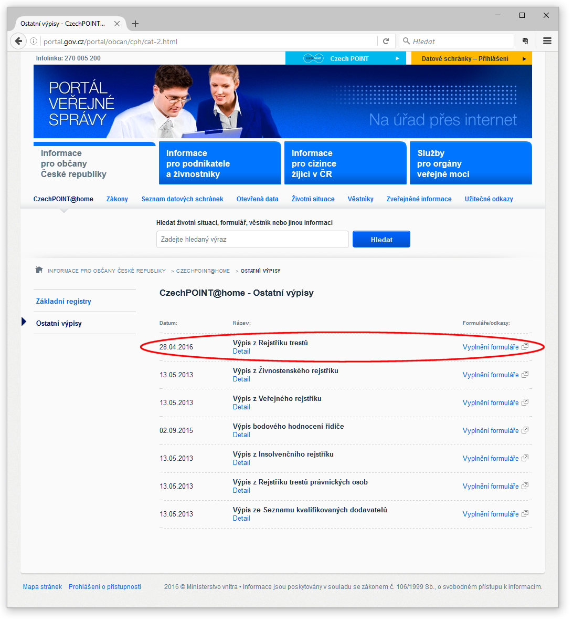Click the browser address bar URL

click(209, 42)
